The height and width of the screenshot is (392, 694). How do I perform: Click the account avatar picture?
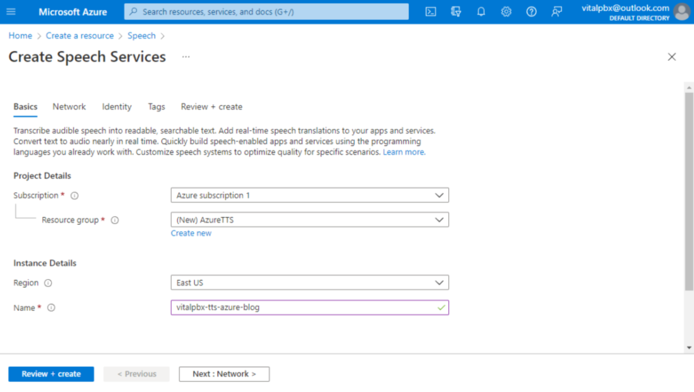click(682, 12)
